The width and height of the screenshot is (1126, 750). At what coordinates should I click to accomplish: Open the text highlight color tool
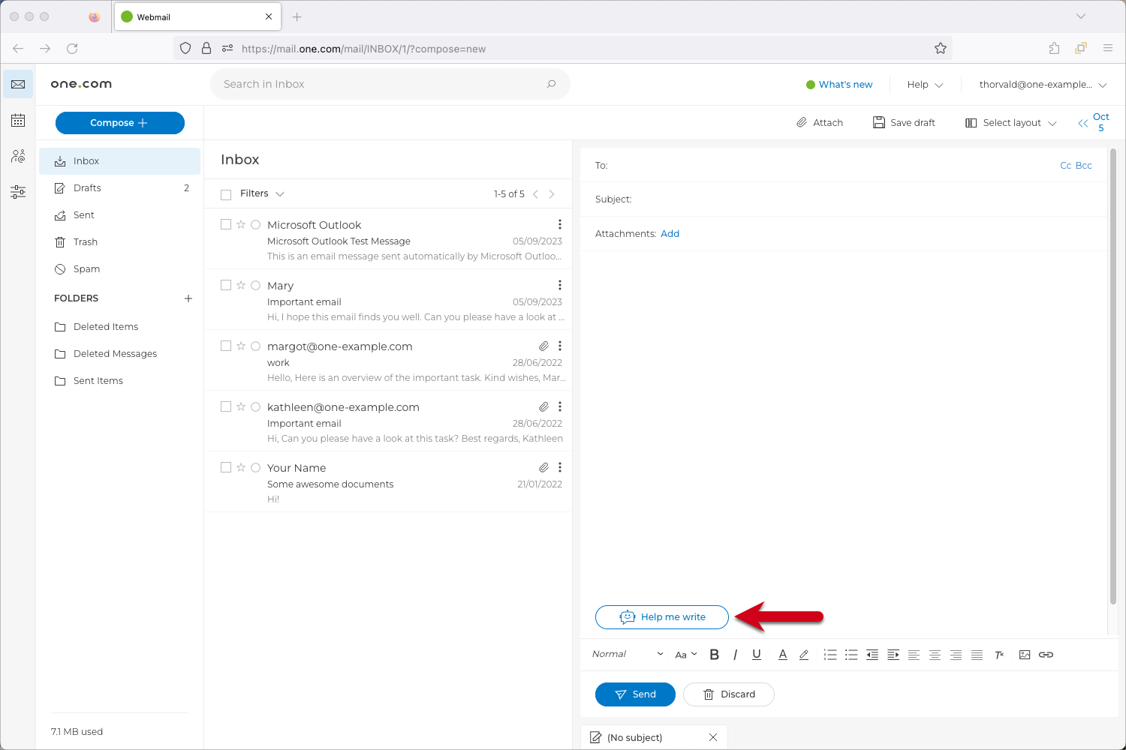click(x=803, y=654)
